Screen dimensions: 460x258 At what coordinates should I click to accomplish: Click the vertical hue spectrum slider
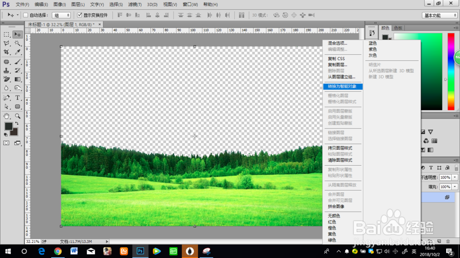tap(451, 72)
